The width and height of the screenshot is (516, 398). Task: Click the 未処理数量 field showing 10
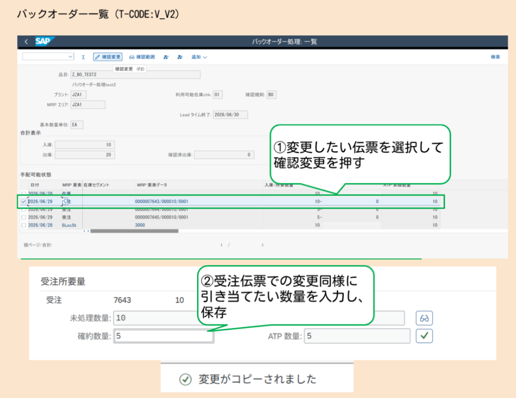[x=155, y=318]
